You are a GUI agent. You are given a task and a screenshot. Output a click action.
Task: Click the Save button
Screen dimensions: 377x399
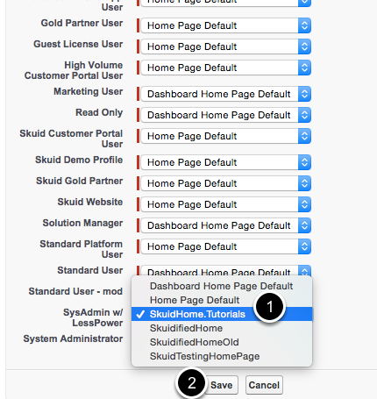coord(221,385)
